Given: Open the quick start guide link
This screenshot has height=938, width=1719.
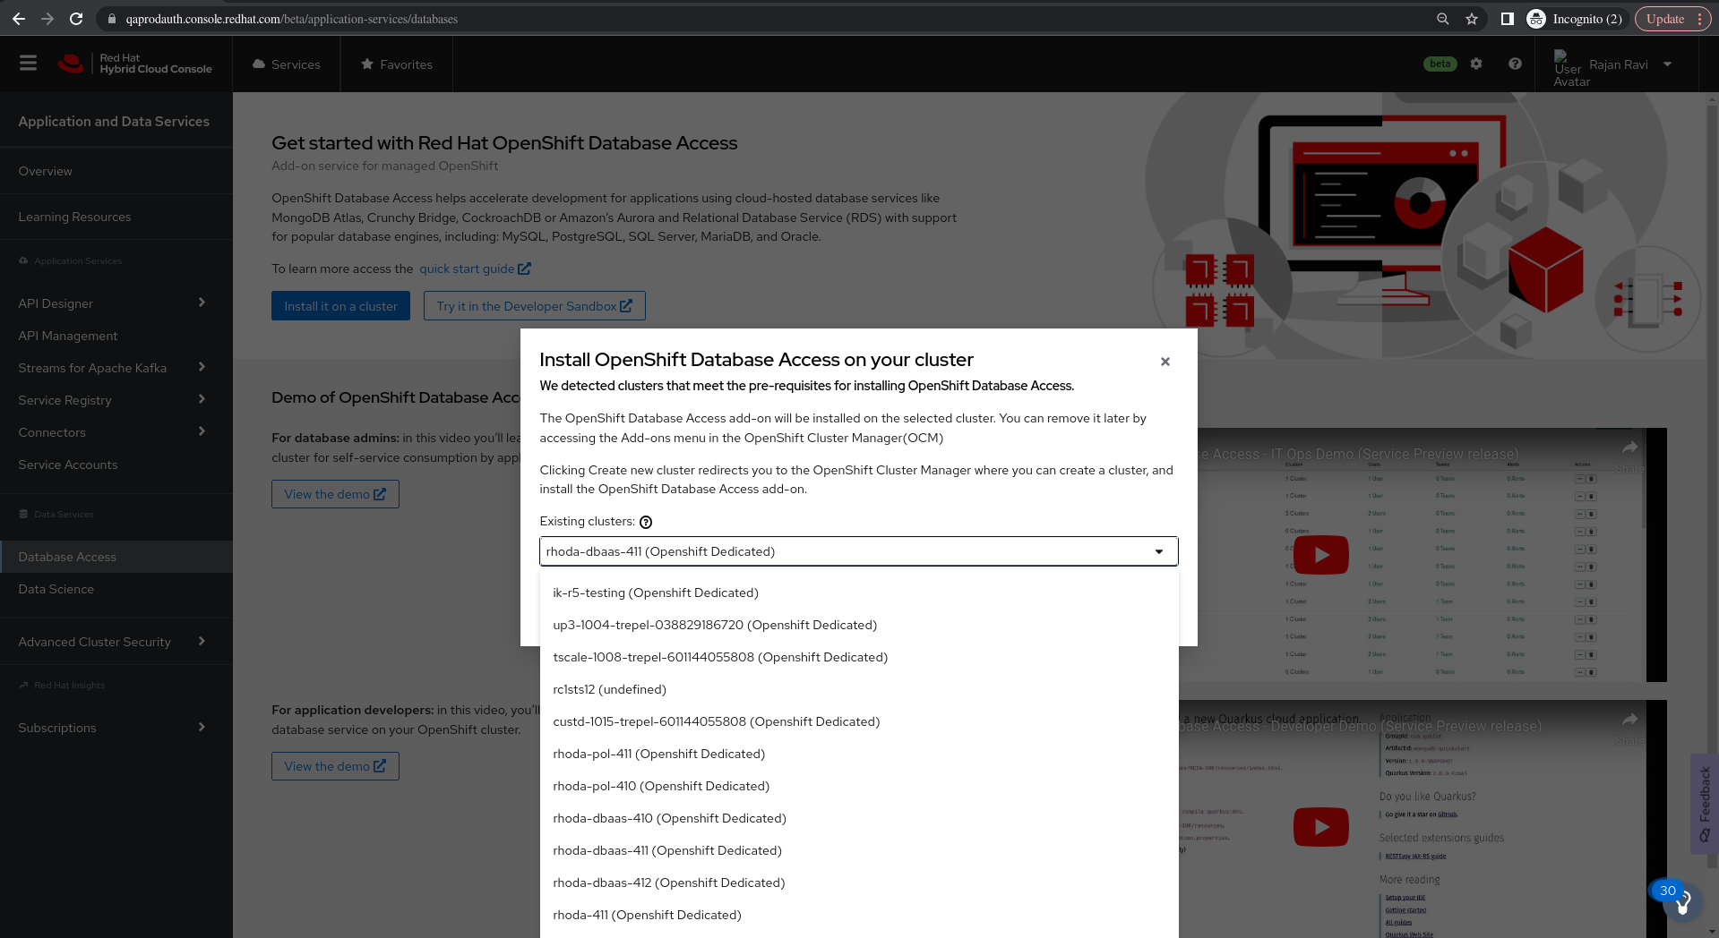Looking at the screenshot, I should point(475,269).
